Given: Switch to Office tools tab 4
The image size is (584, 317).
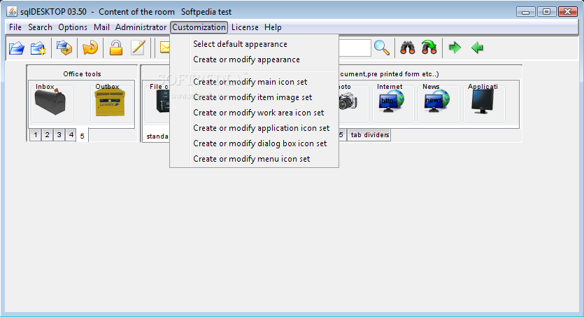Looking at the screenshot, I should coord(71,135).
